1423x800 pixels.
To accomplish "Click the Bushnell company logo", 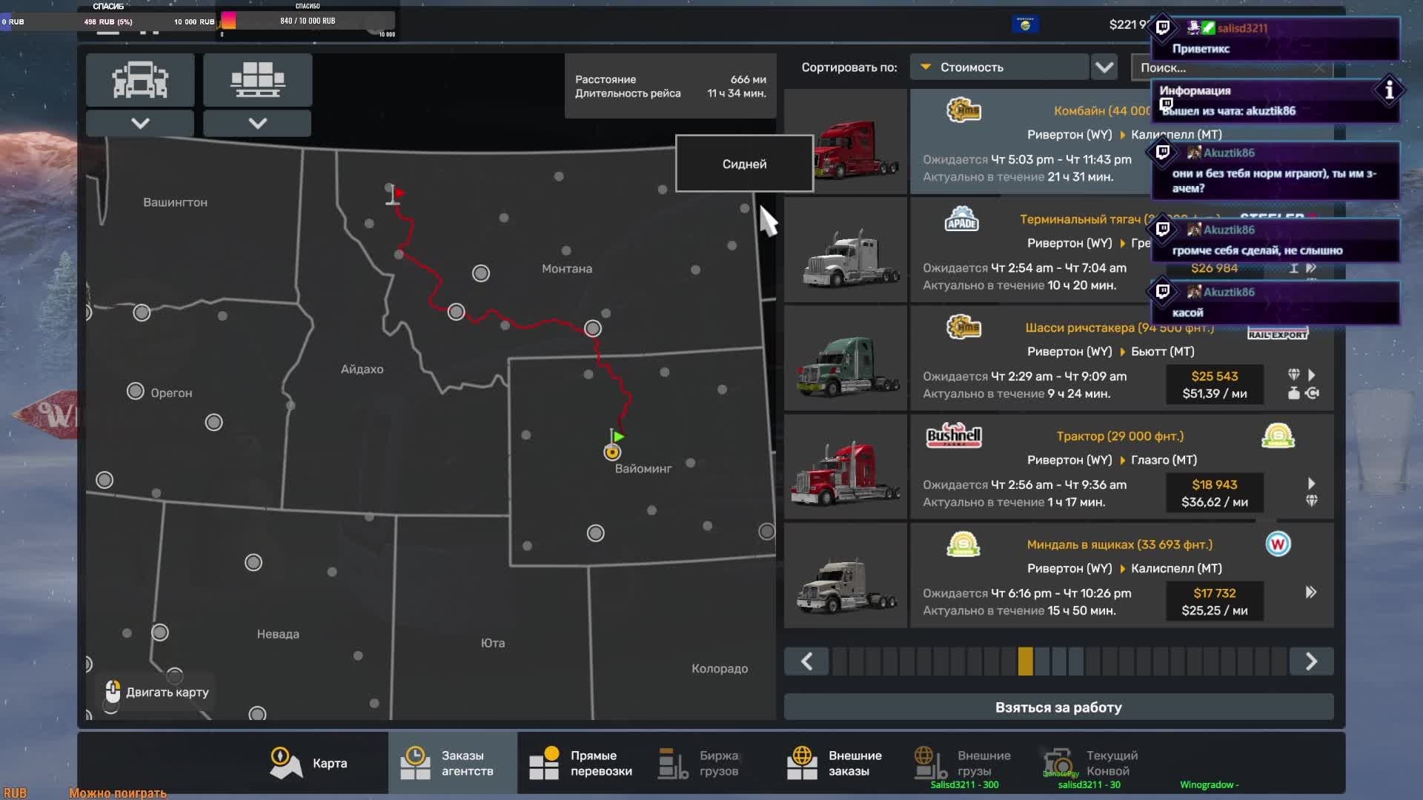I will [x=954, y=436].
